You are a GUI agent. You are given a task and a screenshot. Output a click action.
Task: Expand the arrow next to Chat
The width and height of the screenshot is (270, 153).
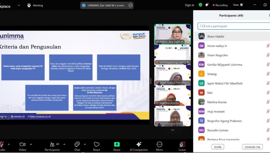85,144
